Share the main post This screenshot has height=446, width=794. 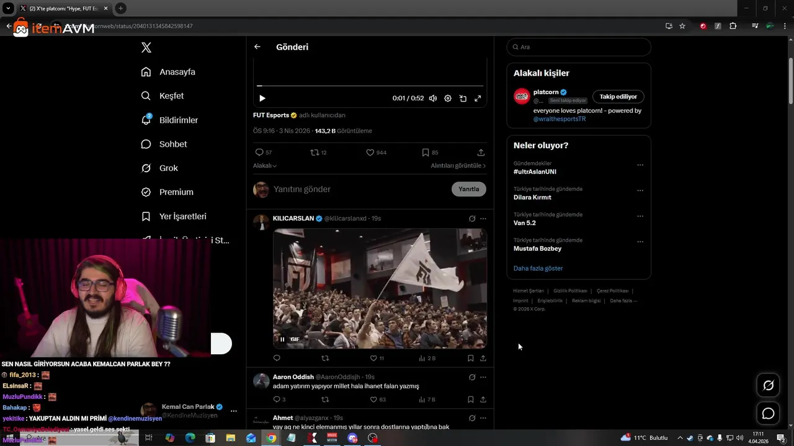point(481,152)
